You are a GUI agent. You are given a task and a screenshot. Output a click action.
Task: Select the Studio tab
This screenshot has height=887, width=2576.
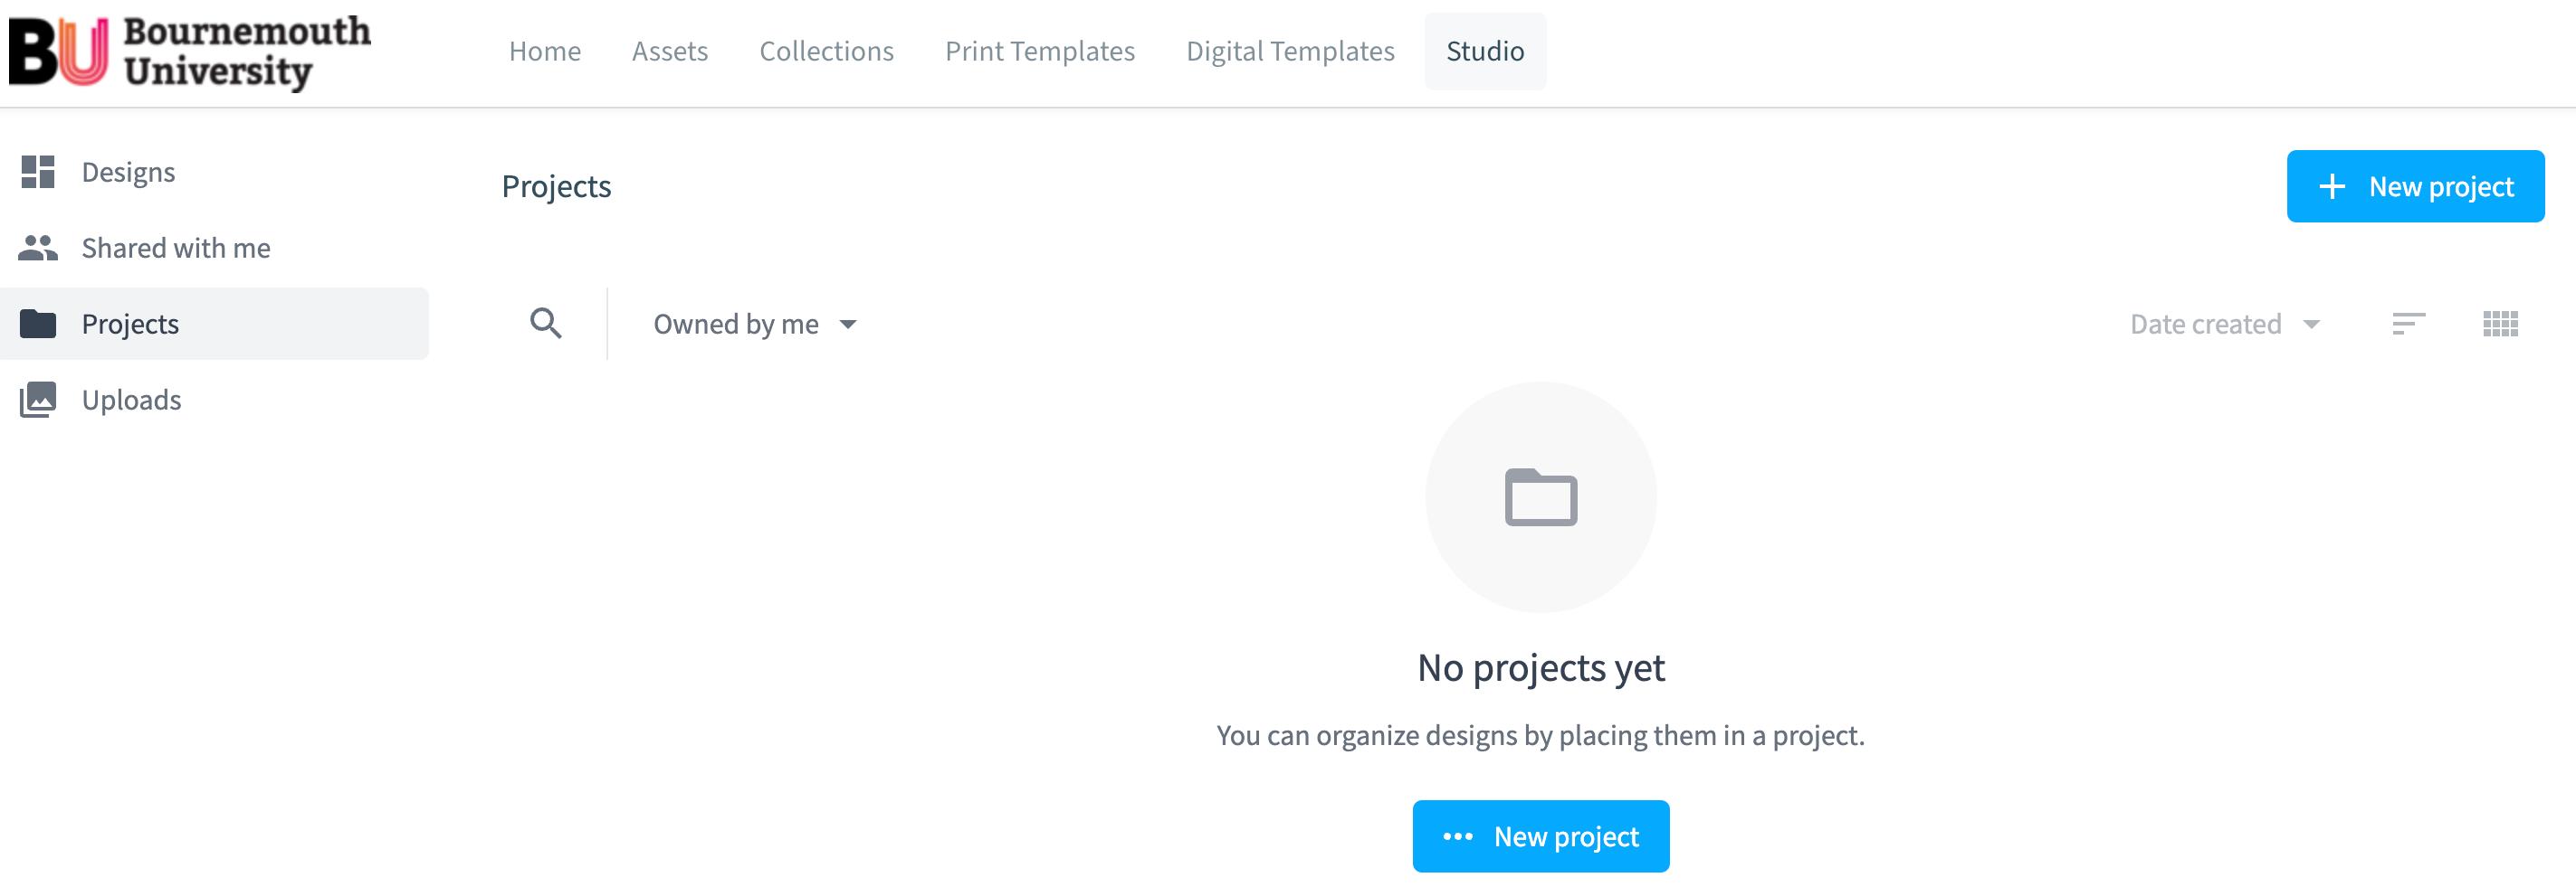1485,51
